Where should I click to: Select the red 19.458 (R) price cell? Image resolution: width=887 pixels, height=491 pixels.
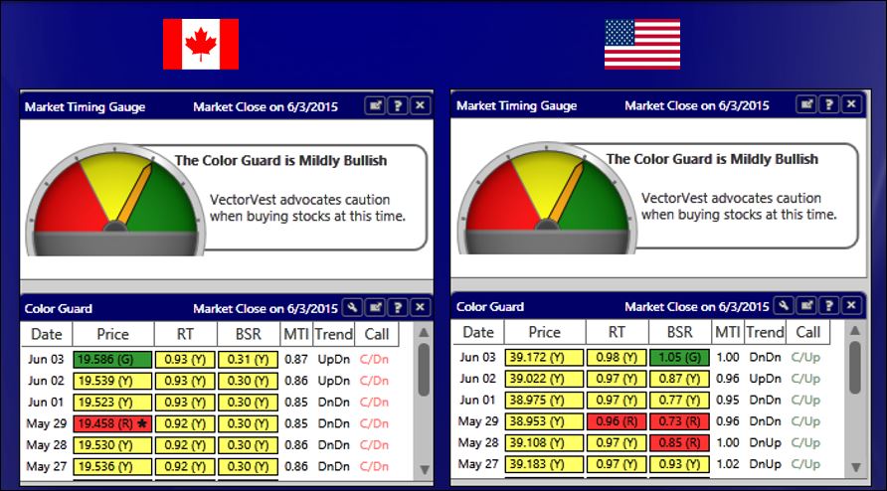[112, 423]
